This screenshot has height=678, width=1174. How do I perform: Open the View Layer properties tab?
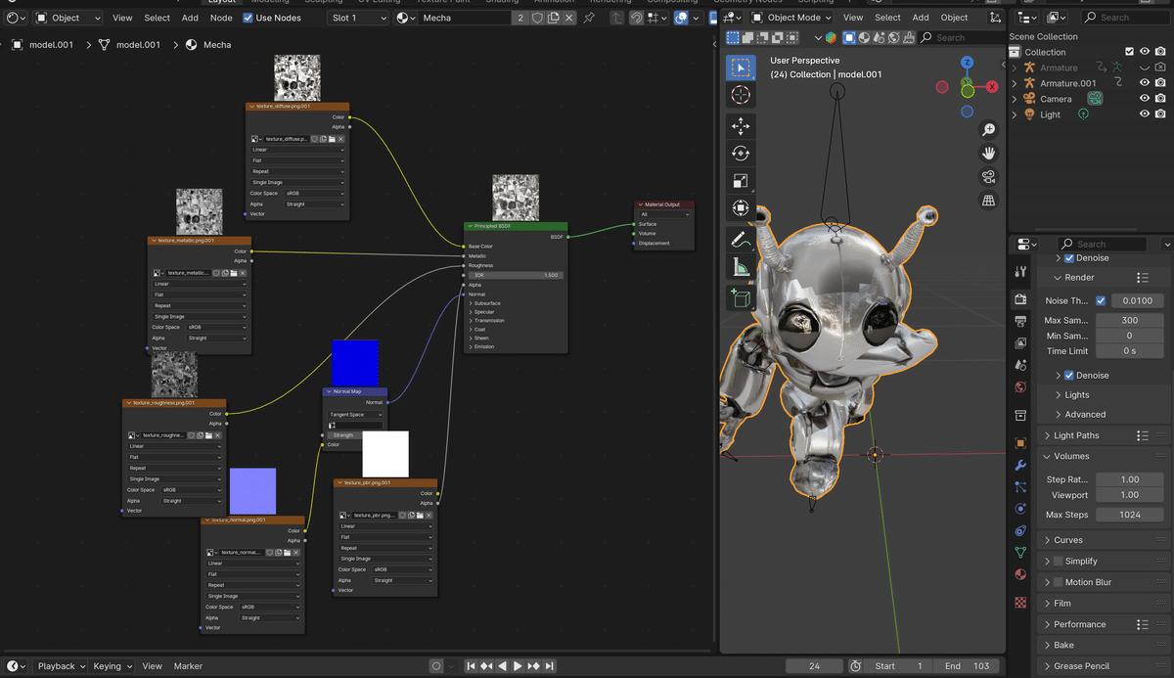[x=1021, y=342]
